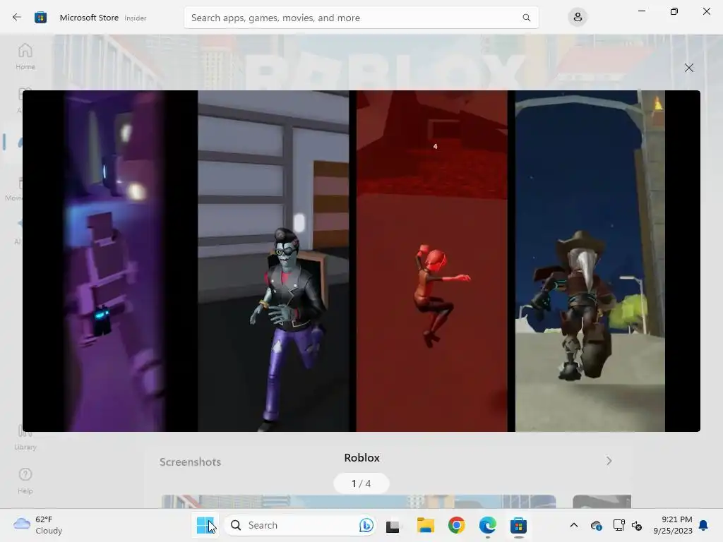This screenshot has width=723, height=542.
Task: Click the large Roblox screenshot image
Action: pos(361,261)
